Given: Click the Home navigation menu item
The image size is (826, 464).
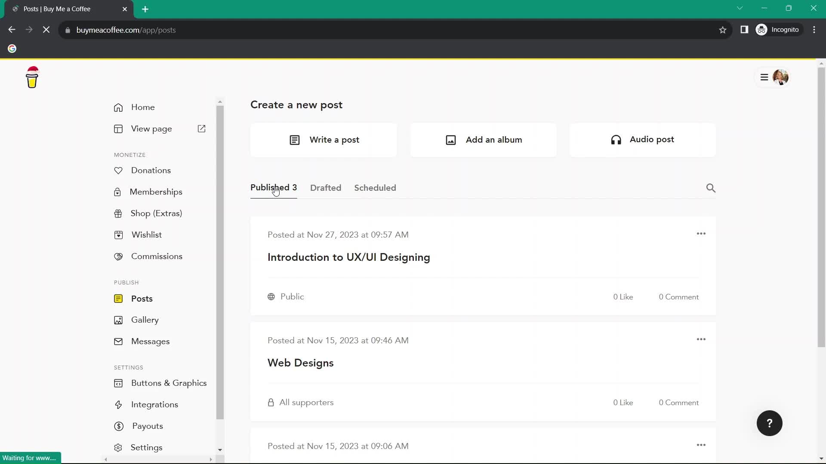Looking at the screenshot, I should coord(143,107).
